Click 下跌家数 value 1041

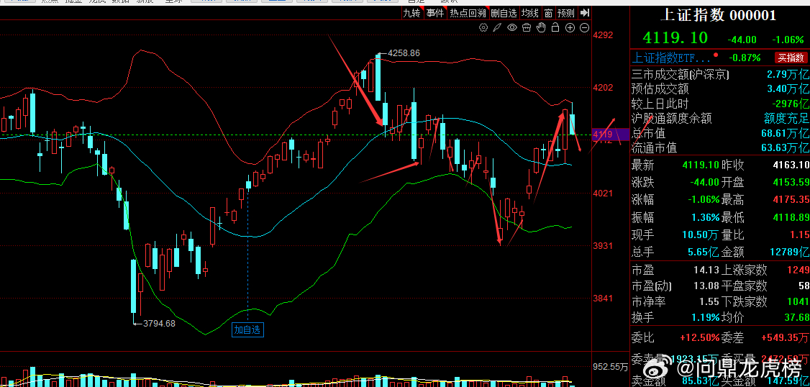point(798,301)
